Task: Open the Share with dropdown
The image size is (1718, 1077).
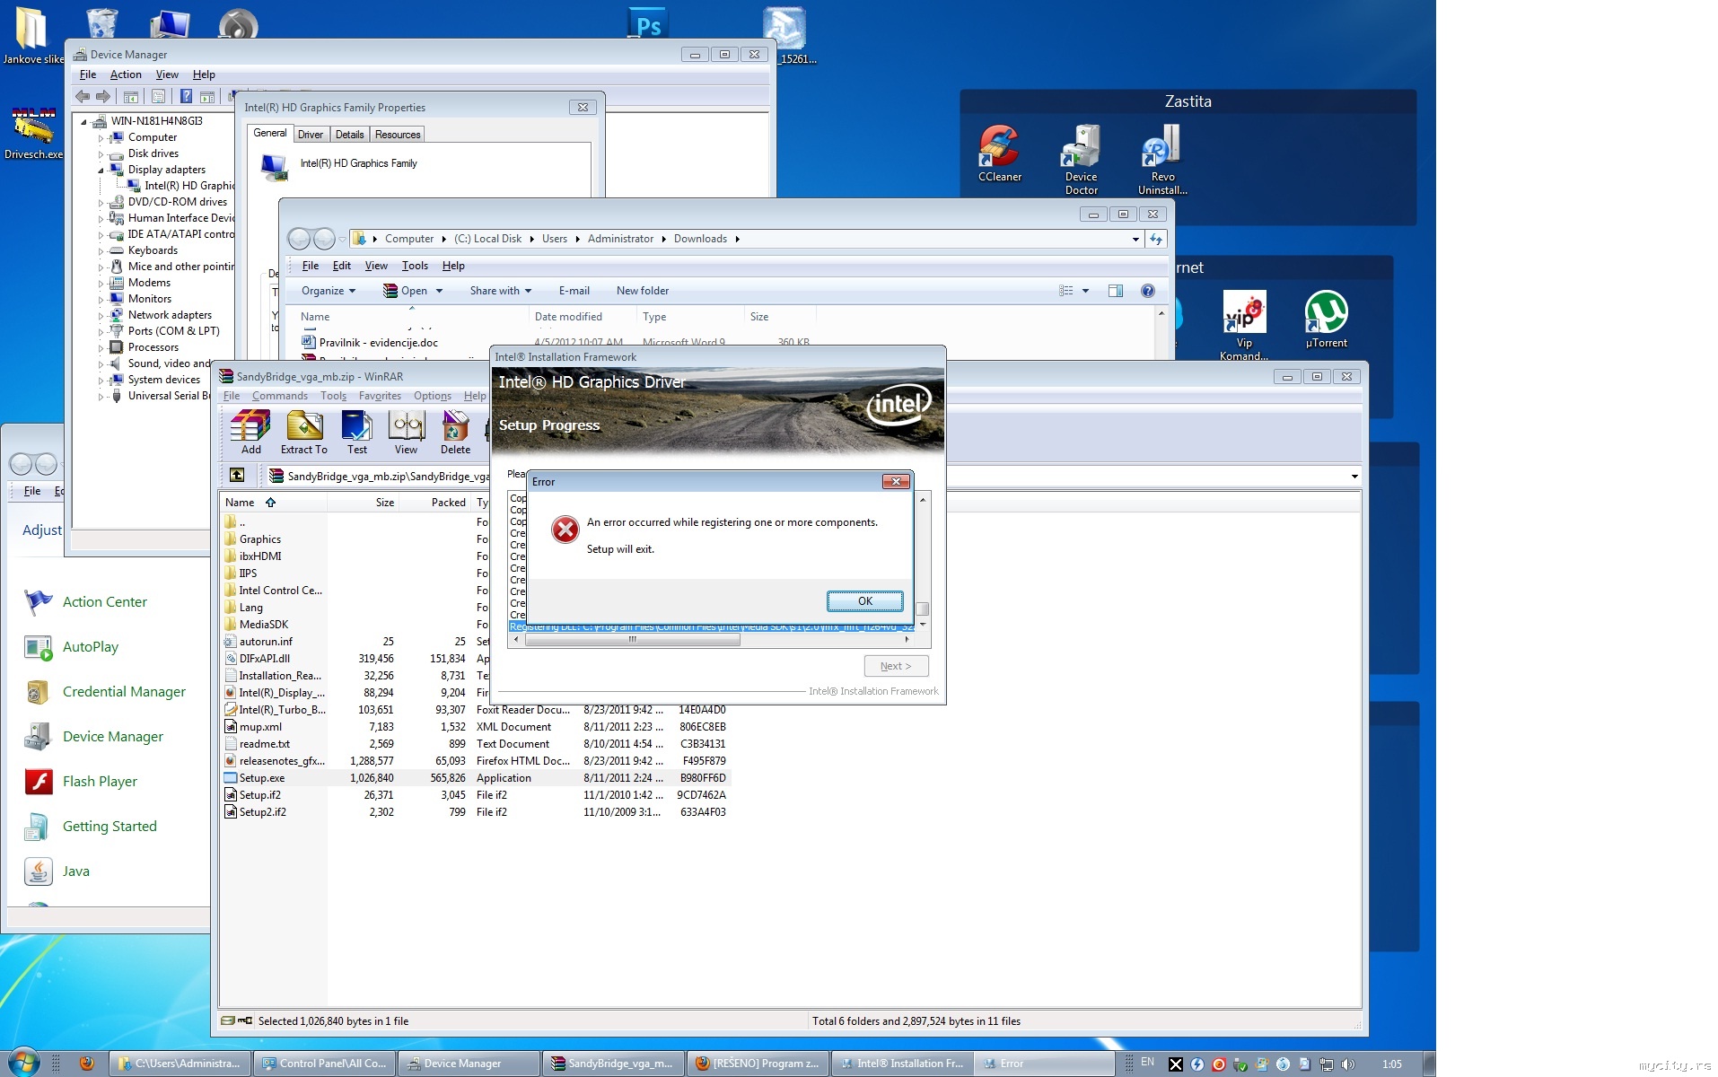Action: click(500, 291)
